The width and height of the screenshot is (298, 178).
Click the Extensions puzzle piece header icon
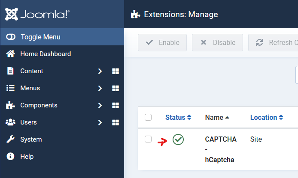[x=135, y=14]
